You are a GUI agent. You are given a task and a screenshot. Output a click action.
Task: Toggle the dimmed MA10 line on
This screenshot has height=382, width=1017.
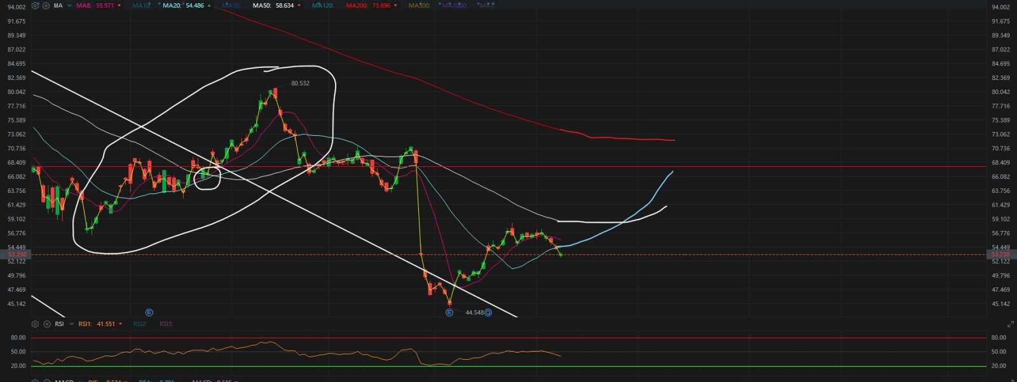click(x=141, y=6)
